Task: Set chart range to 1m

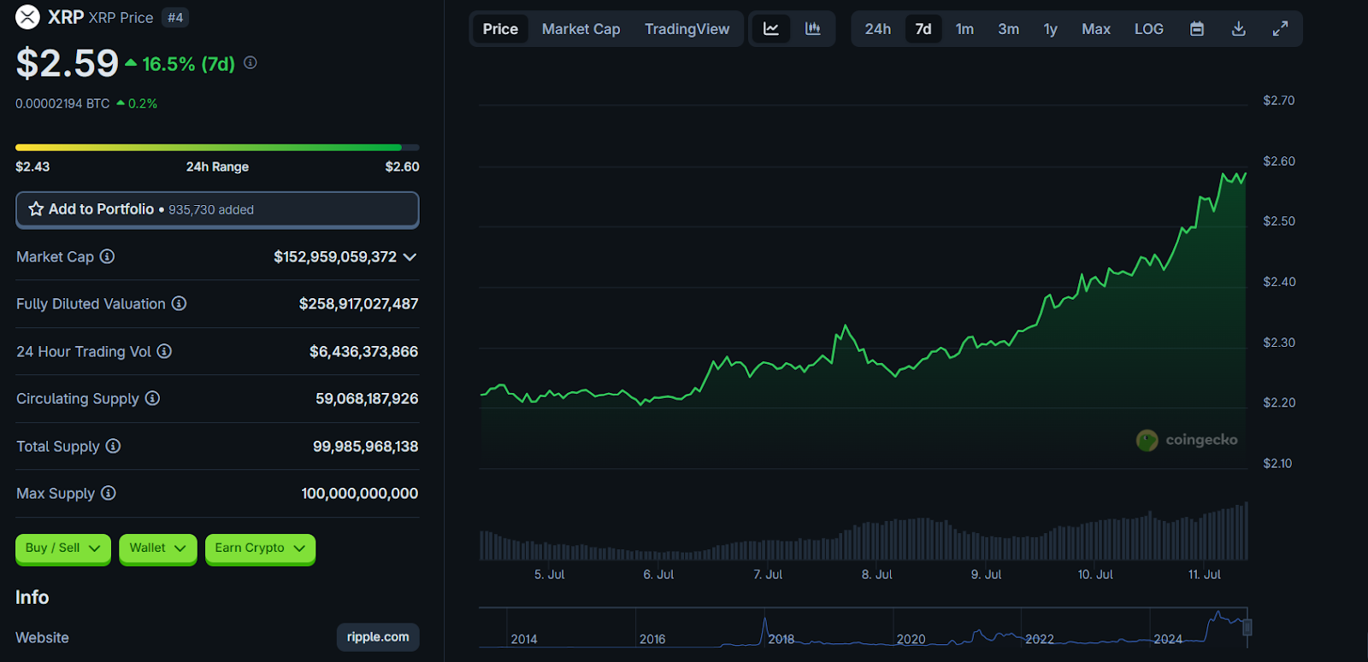Action: coord(964,29)
